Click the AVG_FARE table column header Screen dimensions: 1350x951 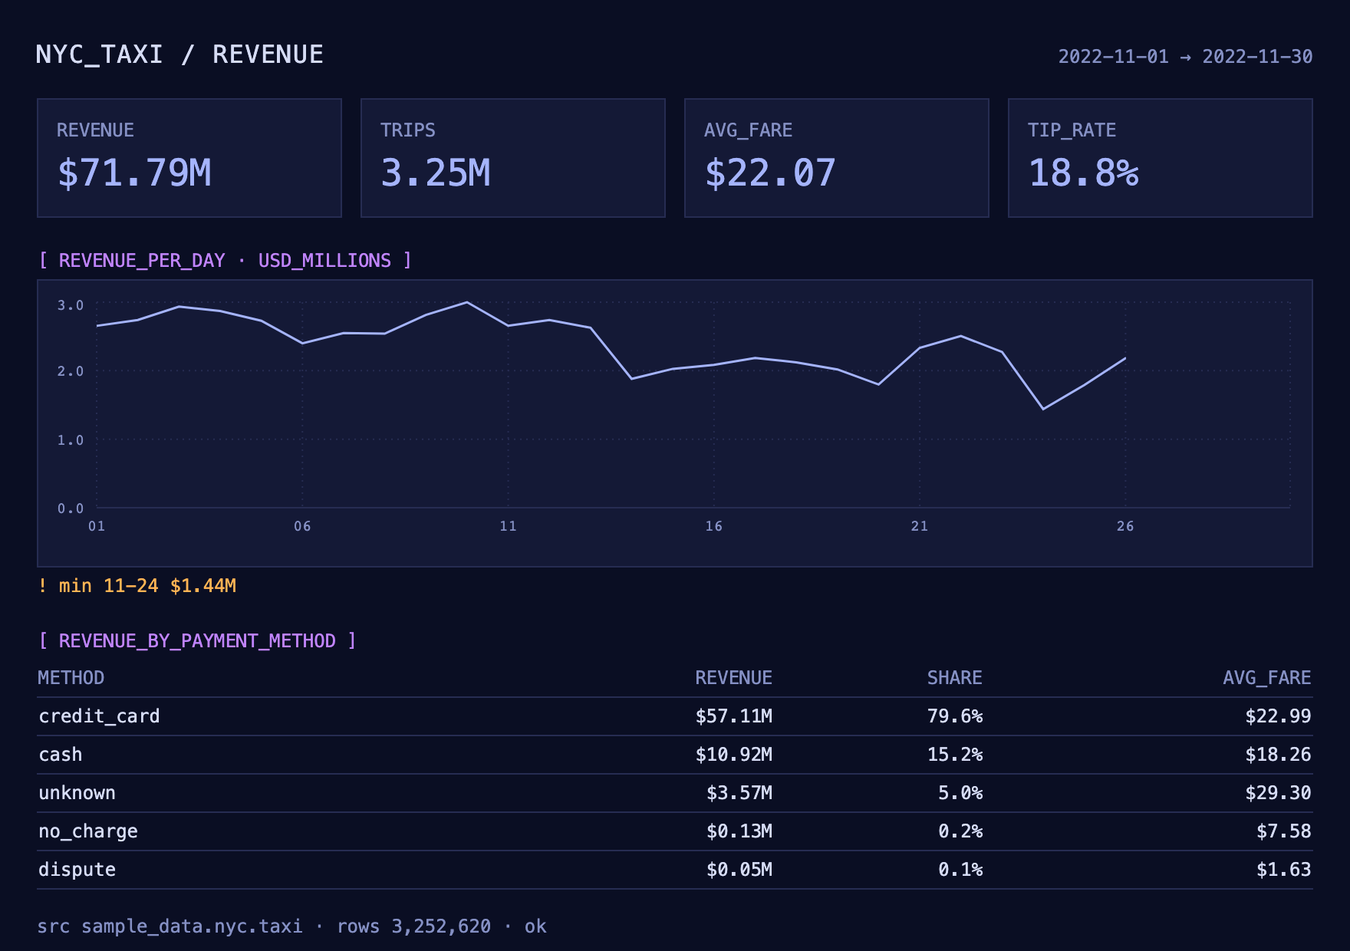click(x=1267, y=678)
